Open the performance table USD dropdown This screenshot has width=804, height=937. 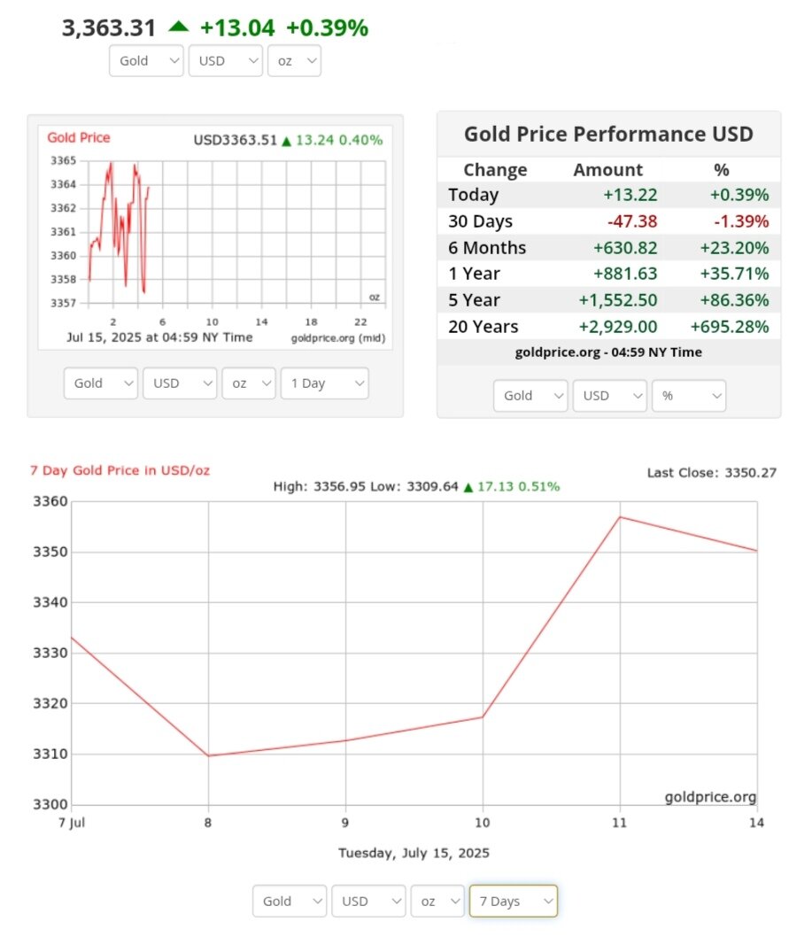click(609, 396)
